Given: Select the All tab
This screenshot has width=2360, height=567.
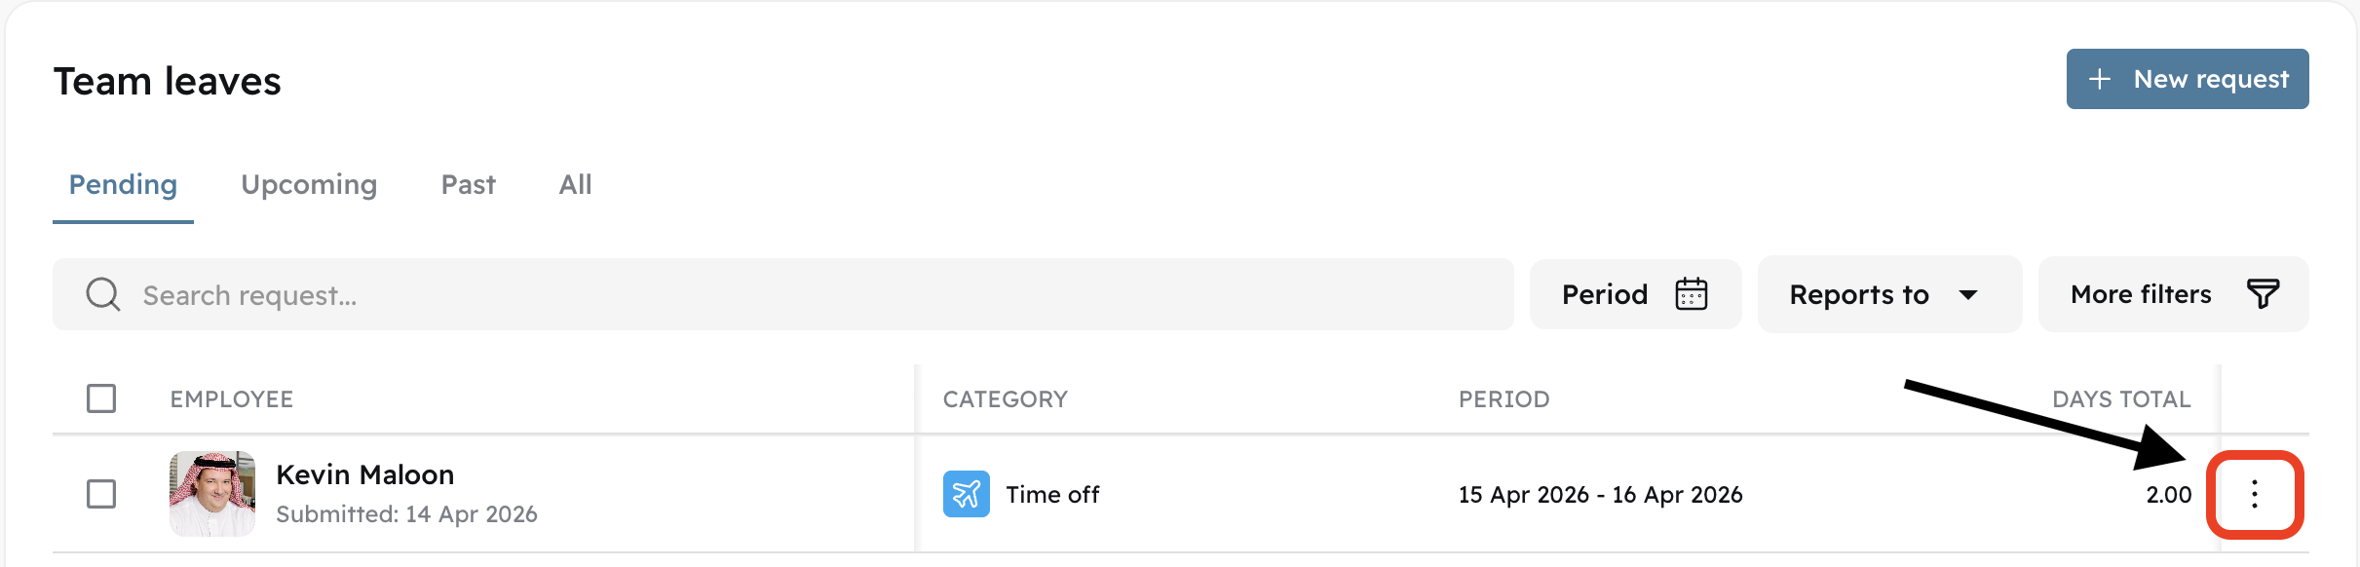Looking at the screenshot, I should click(x=575, y=185).
